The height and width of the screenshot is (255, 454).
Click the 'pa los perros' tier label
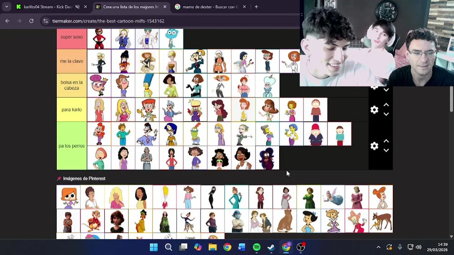(72, 146)
